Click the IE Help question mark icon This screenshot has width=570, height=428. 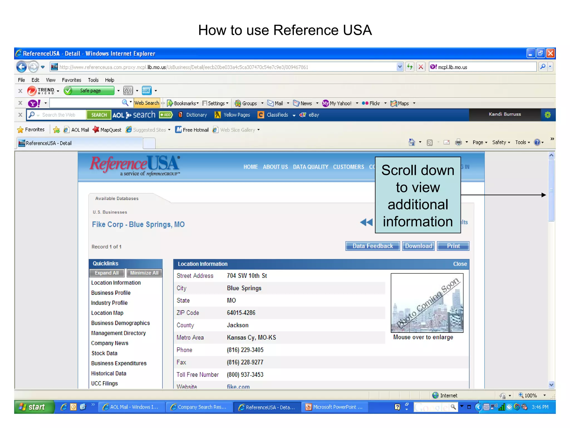(x=537, y=142)
